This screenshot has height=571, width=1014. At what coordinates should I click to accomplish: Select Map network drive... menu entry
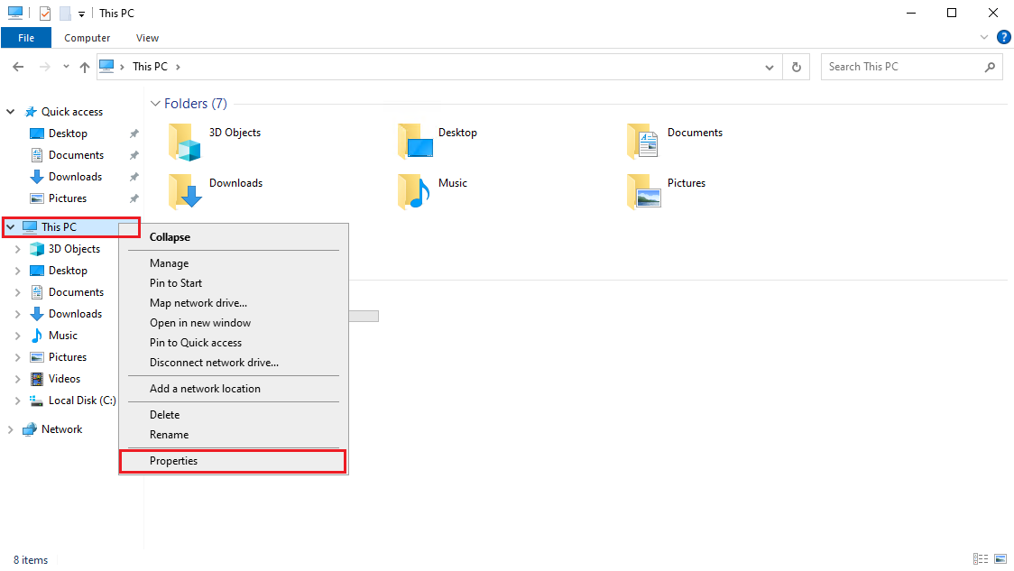234,303
